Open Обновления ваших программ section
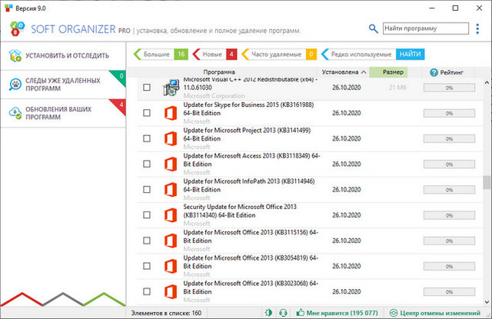Screen dimensions: 492x319 tap(61, 114)
